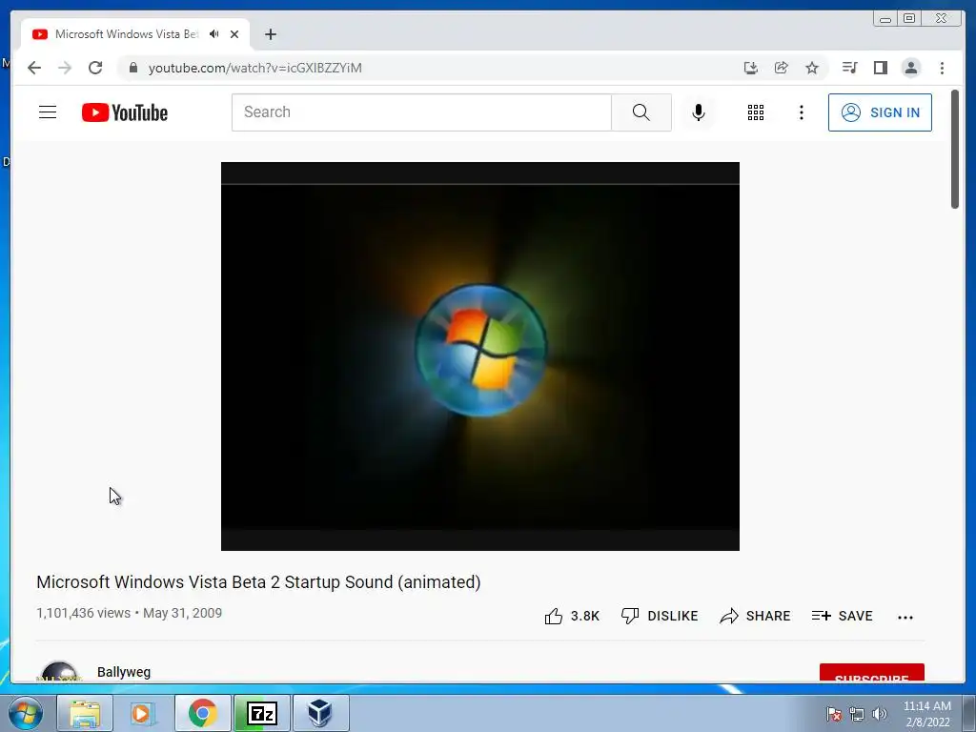Click the Chrome taskbar icon
This screenshot has width=976, height=732.
pos(203,714)
